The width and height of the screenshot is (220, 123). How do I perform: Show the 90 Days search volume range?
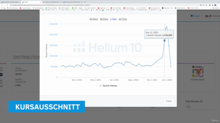click(x=104, y=19)
